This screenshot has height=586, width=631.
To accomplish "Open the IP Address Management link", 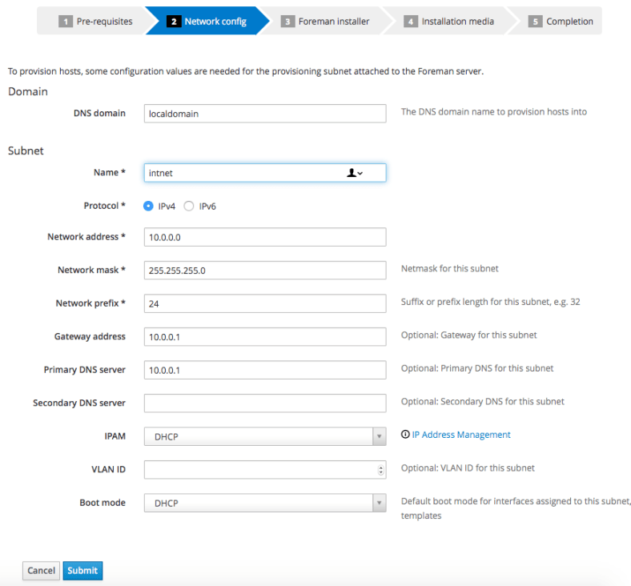I will click(x=461, y=435).
